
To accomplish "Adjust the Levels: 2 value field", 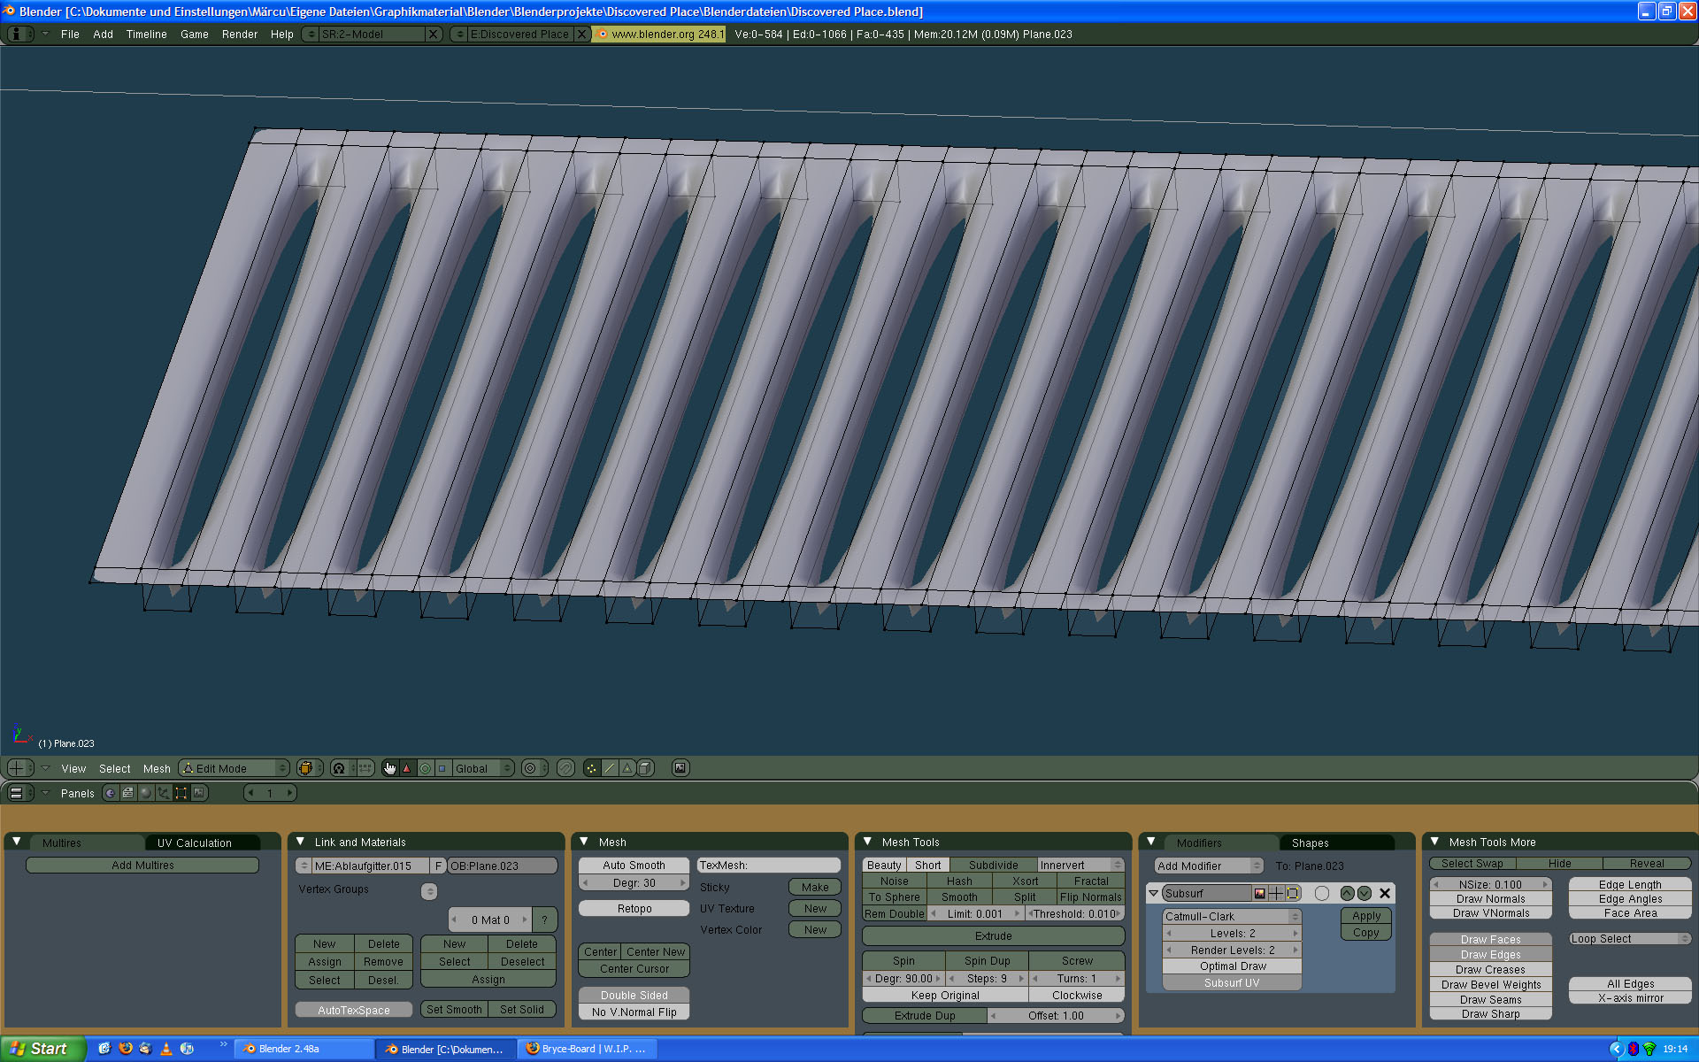I will (1232, 934).
